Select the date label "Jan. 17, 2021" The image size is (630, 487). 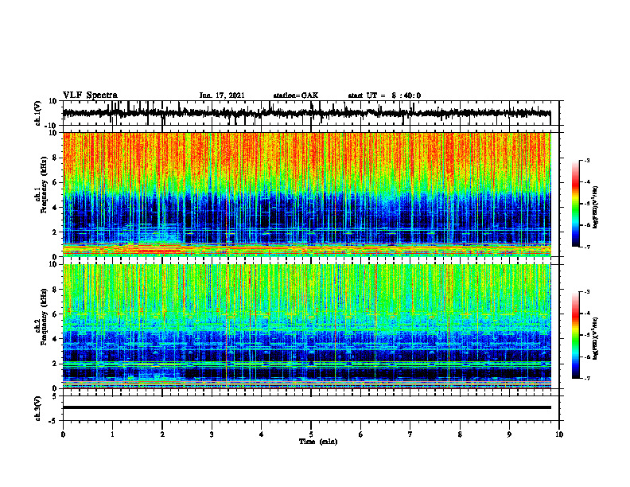pos(222,95)
